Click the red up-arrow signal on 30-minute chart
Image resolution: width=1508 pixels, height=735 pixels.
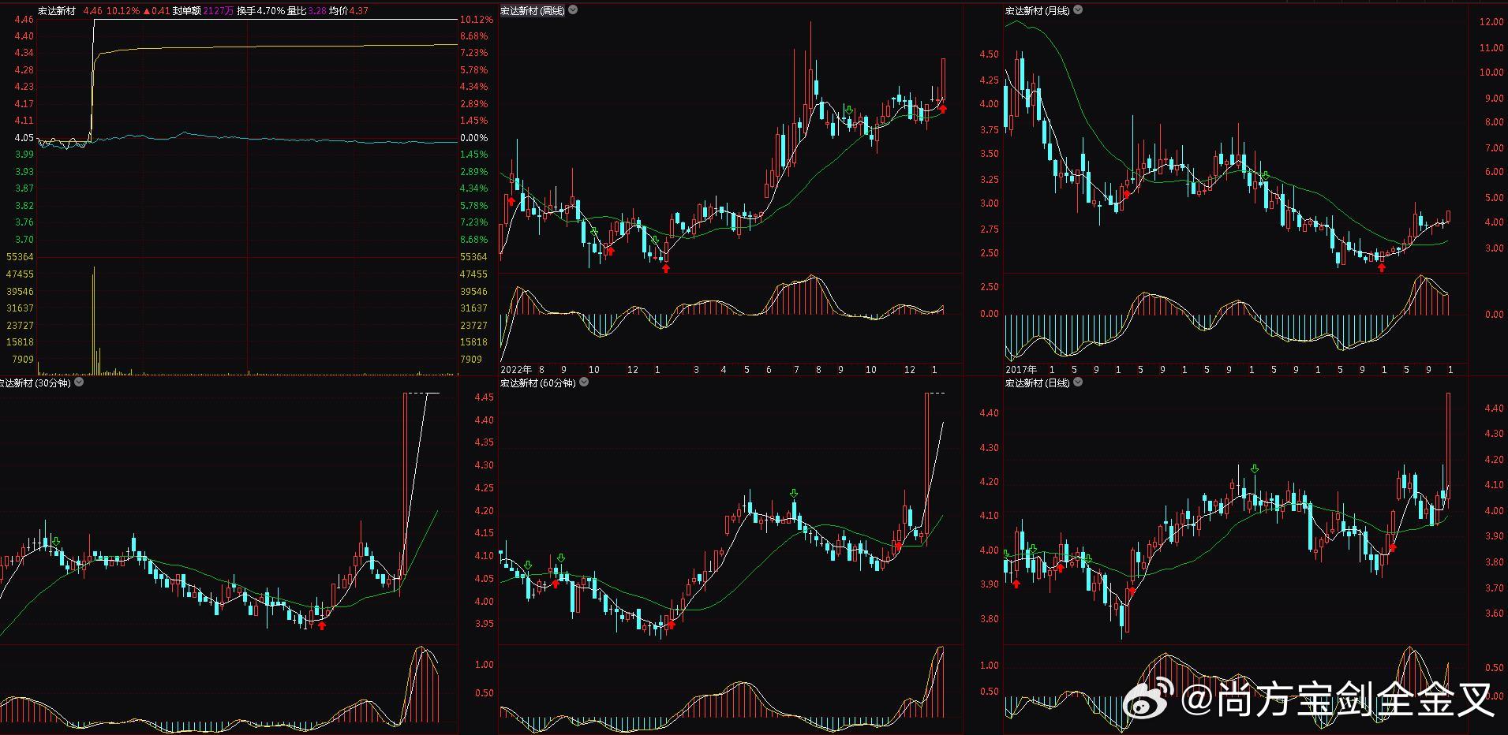coord(322,625)
